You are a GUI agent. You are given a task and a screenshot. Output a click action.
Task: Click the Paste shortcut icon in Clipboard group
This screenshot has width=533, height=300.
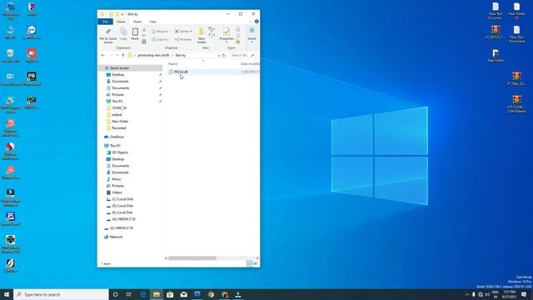coord(144,42)
